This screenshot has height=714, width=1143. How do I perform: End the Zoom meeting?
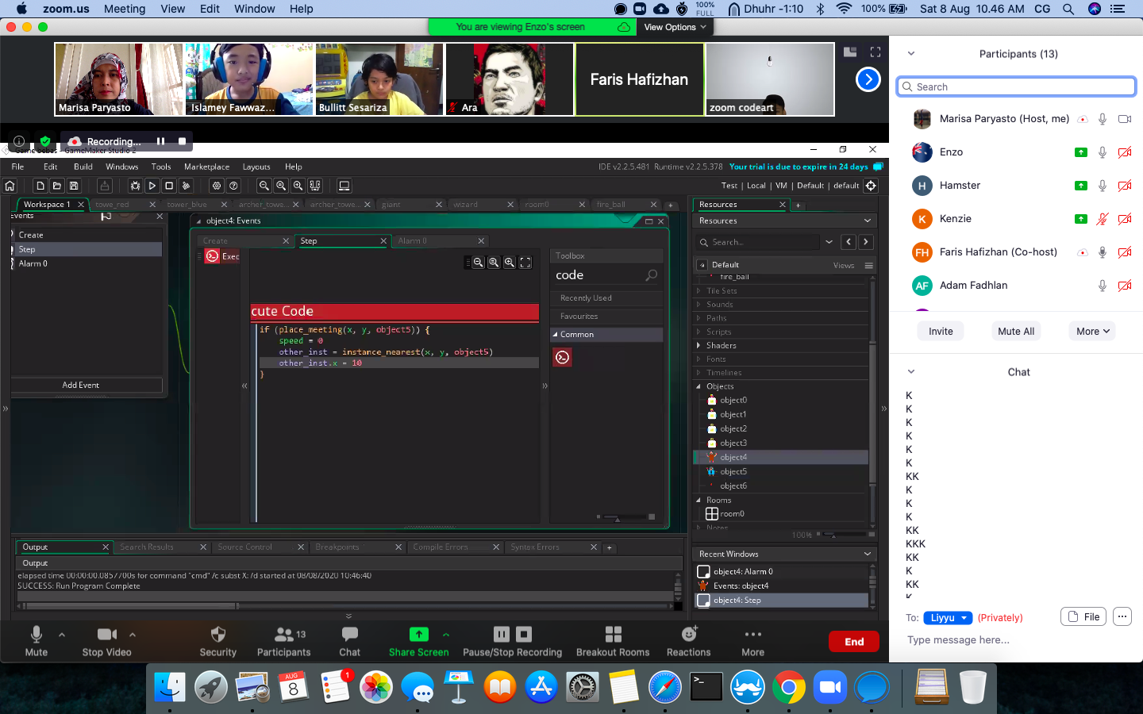(853, 642)
